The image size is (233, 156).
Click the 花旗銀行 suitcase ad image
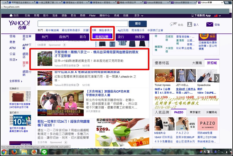coord(20,97)
